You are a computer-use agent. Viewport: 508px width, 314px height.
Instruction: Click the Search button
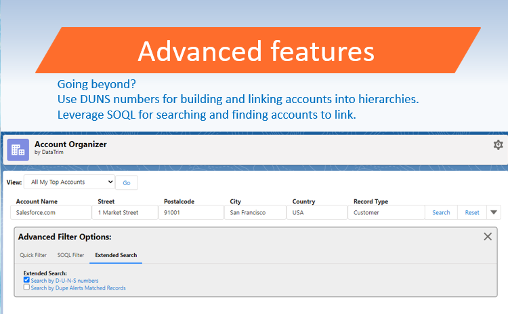click(441, 212)
